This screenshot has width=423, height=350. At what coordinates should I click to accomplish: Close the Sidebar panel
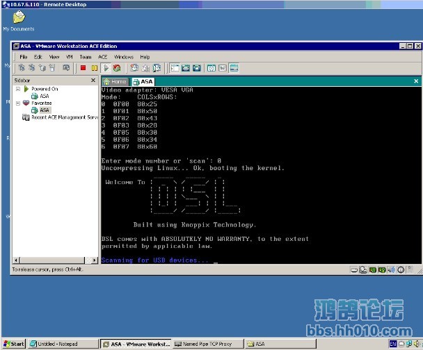(x=94, y=81)
